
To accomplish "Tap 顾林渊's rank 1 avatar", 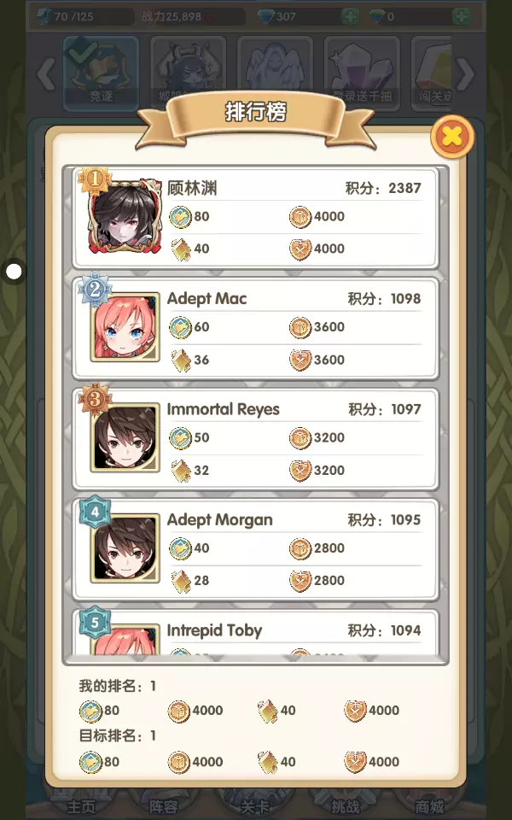I will coord(125,216).
